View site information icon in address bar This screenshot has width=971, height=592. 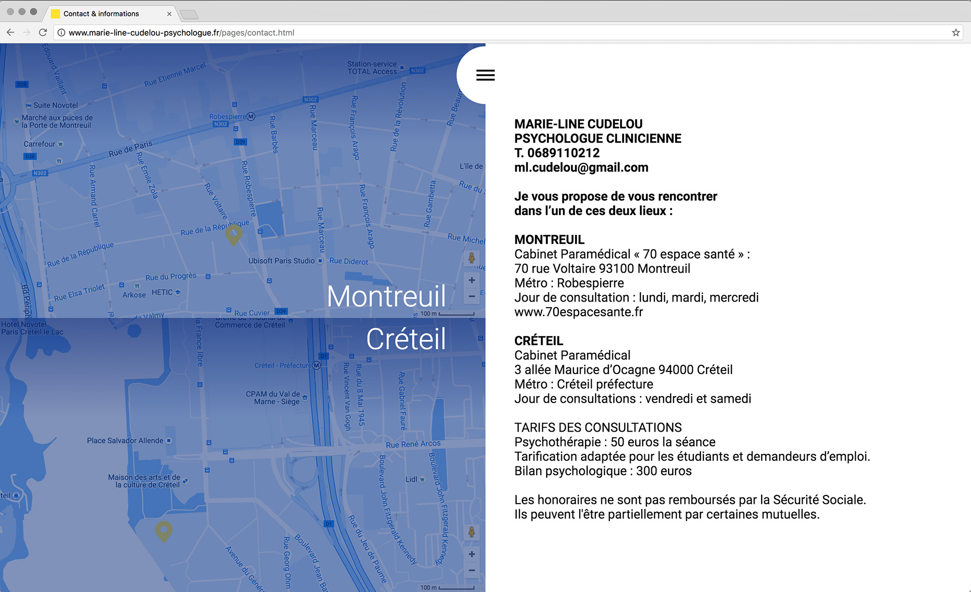click(x=61, y=32)
